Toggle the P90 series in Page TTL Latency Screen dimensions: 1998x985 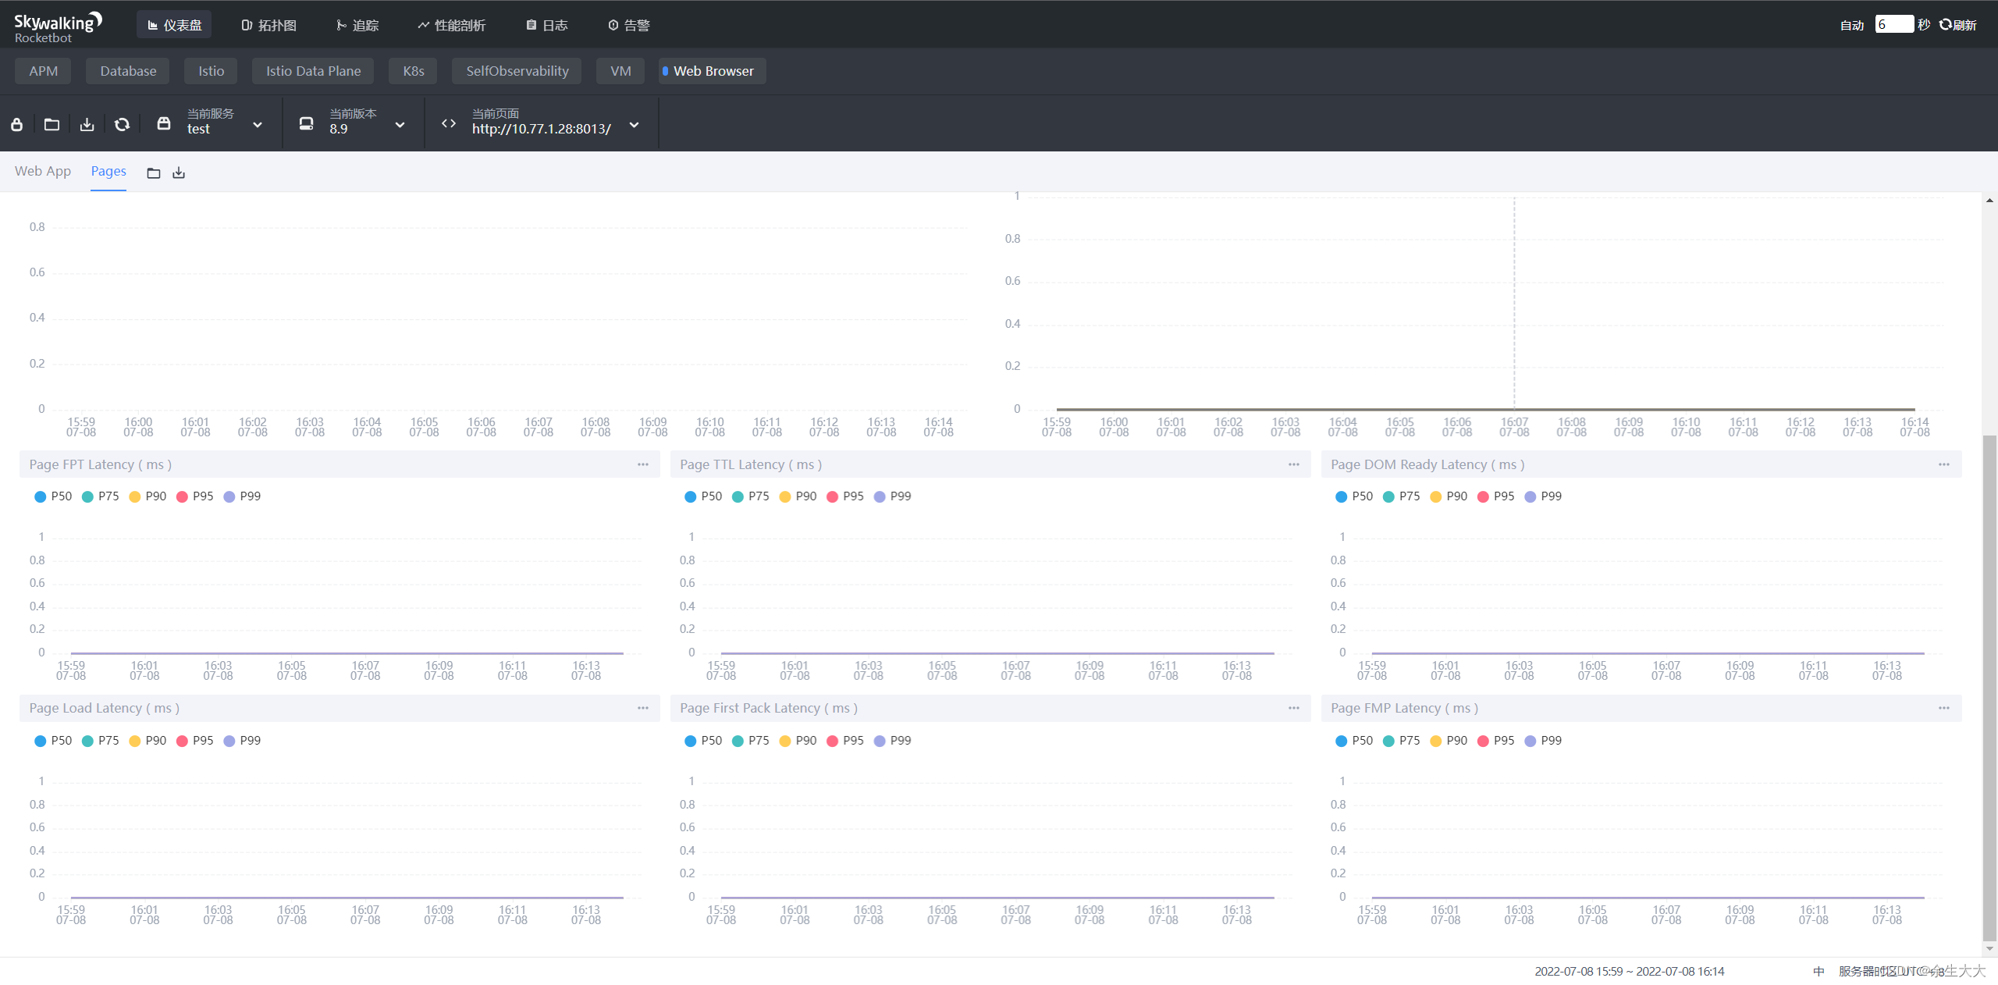click(798, 496)
